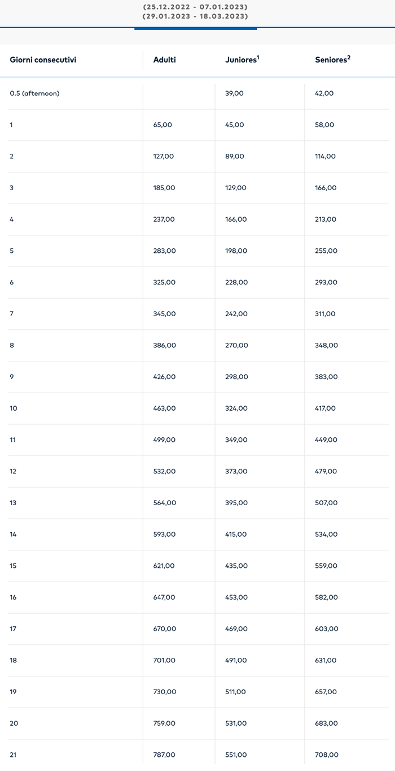Click the 'Giorni consecutivi' column header
The height and width of the screenshot is (771, 395).
click(x=43, y=59)
